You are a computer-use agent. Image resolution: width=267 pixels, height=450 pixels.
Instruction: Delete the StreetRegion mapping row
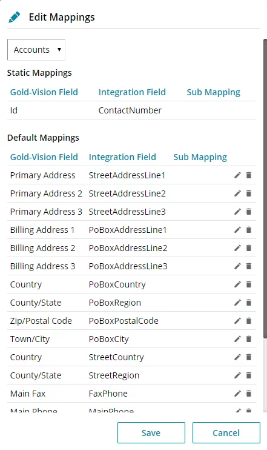pyautogui.click(x=249, y=375)
